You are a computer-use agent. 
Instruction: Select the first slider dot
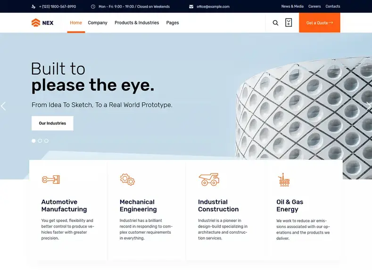tap(33, 141)
